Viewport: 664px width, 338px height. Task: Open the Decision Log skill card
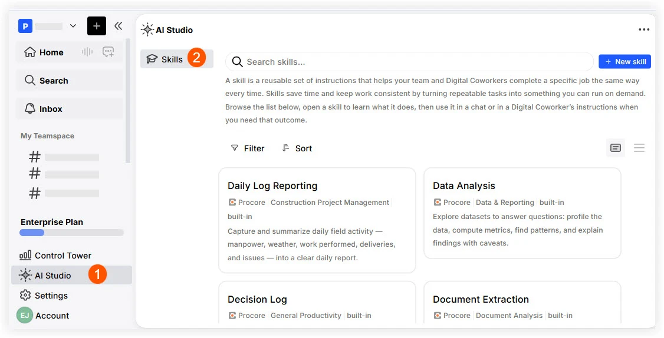(x=317, y=303)
